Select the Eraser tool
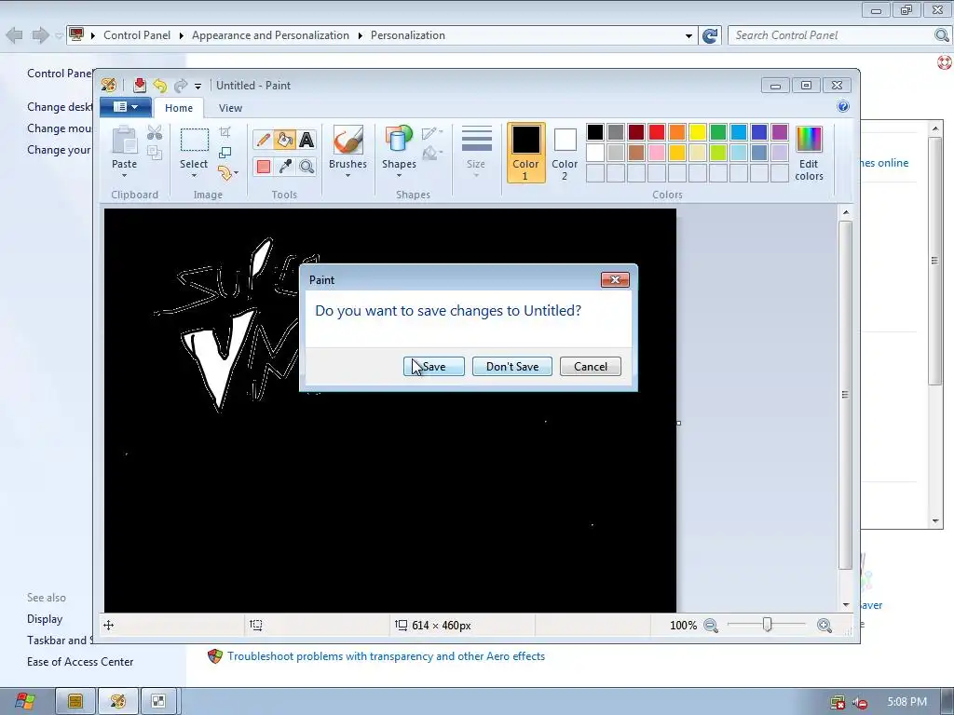The width and height of the screenshot is (954, 715). pos(263,166)
